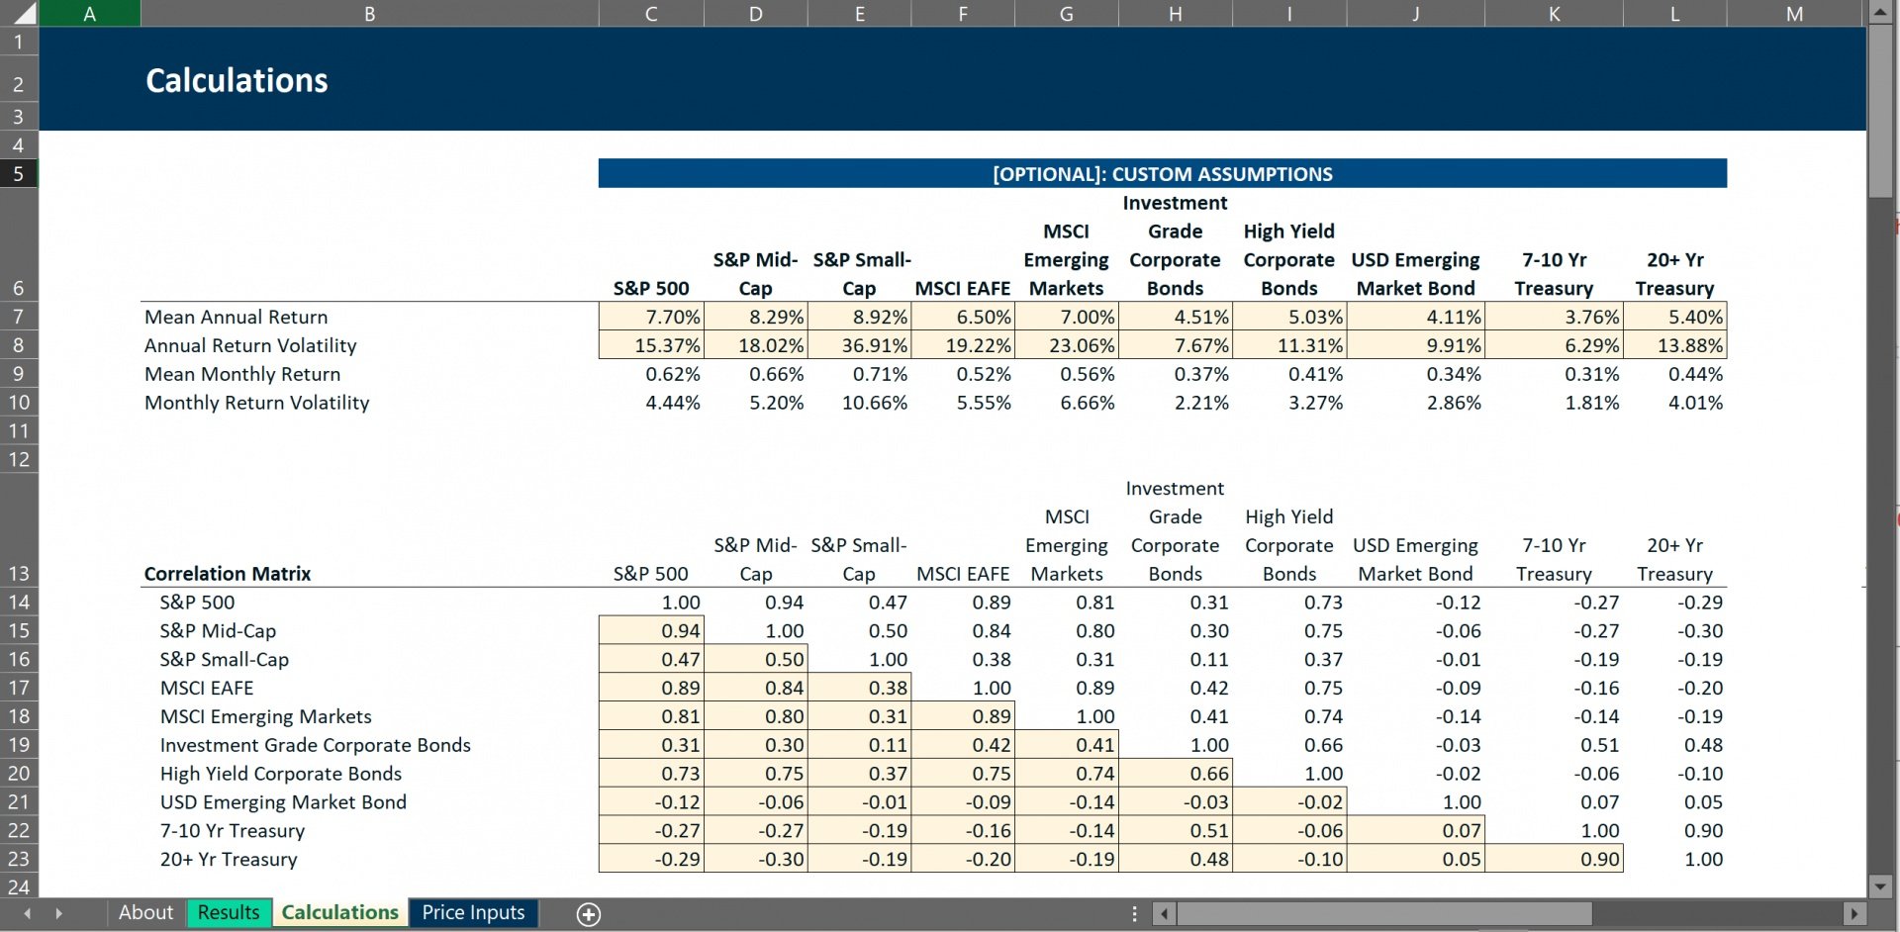The height and width of the screenshot is (932, 1900).
Task: Click vertical scrollbar up arrow
Action: [1880, 13]
